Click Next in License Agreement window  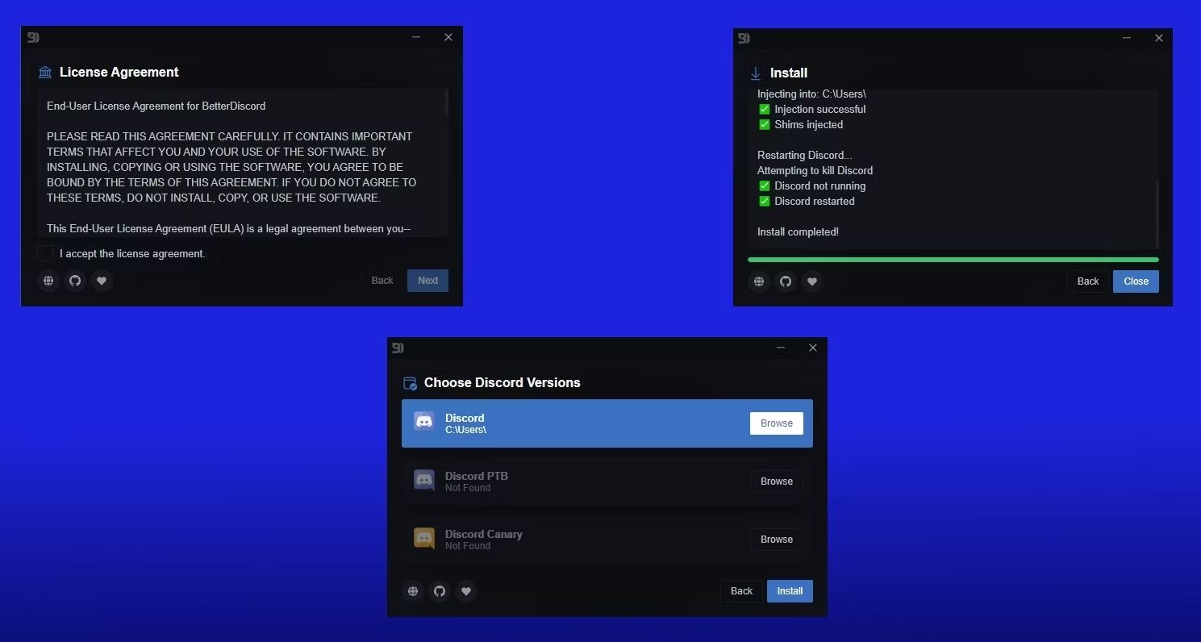tap(427, 281)
